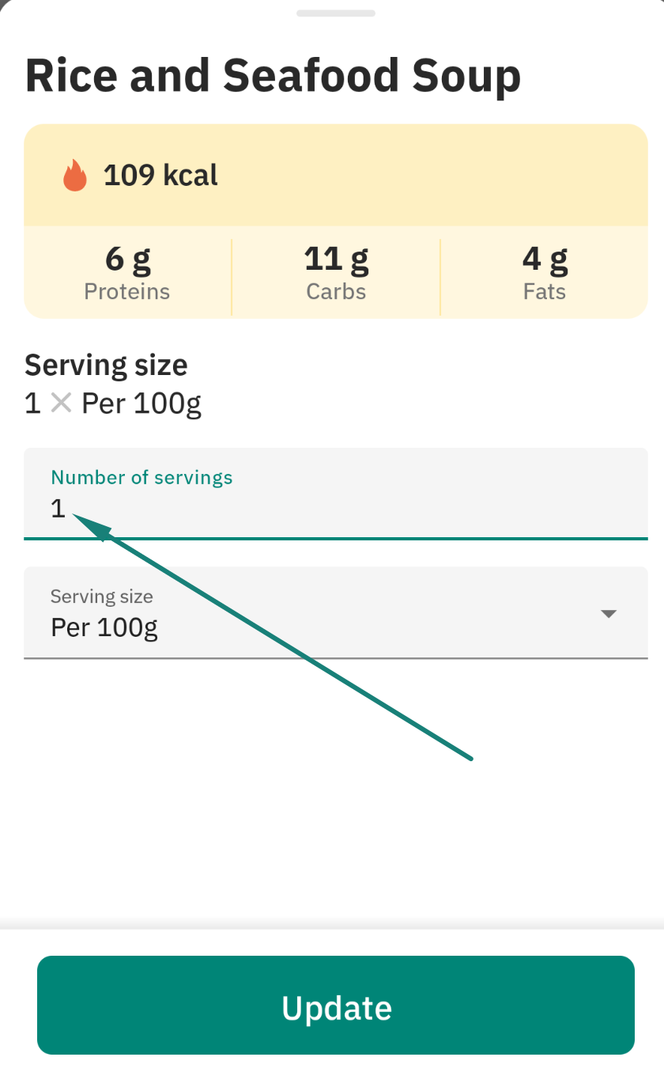Screen dimensions: 664x1076
Task: Open the Serving size selector field
Action: 336,612
